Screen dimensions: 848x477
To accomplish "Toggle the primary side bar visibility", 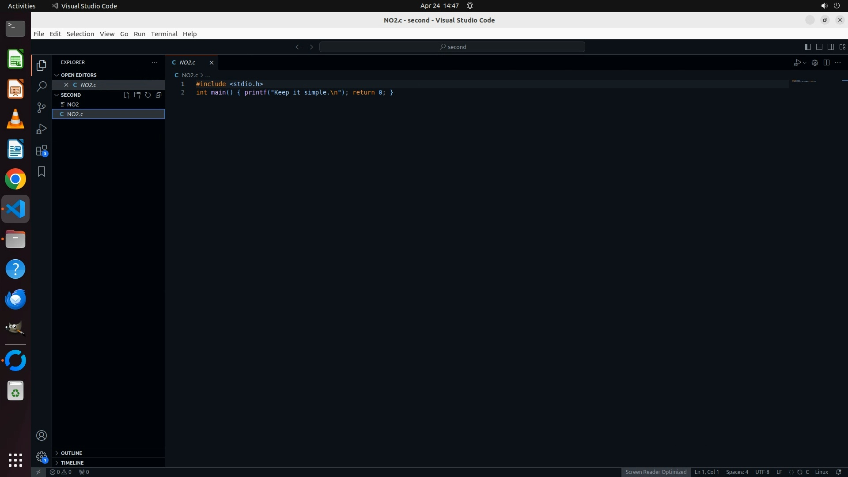I will [x=807, y=47].
